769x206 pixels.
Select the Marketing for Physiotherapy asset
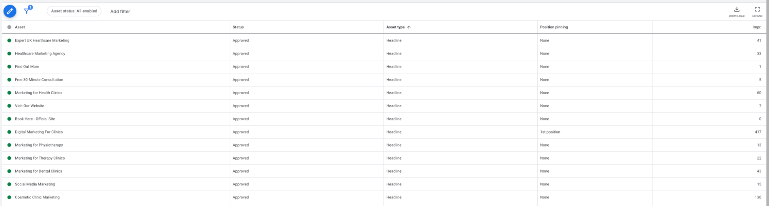click(39, 145)
